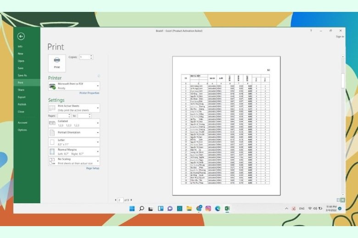The width and height of the screenshot is (358, 238).
Task: Click the Copies number field
Action: tap(84, 57)
